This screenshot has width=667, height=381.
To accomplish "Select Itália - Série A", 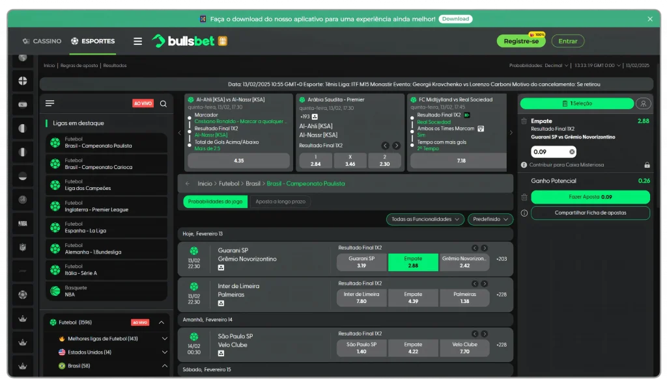I will (106, 270).
